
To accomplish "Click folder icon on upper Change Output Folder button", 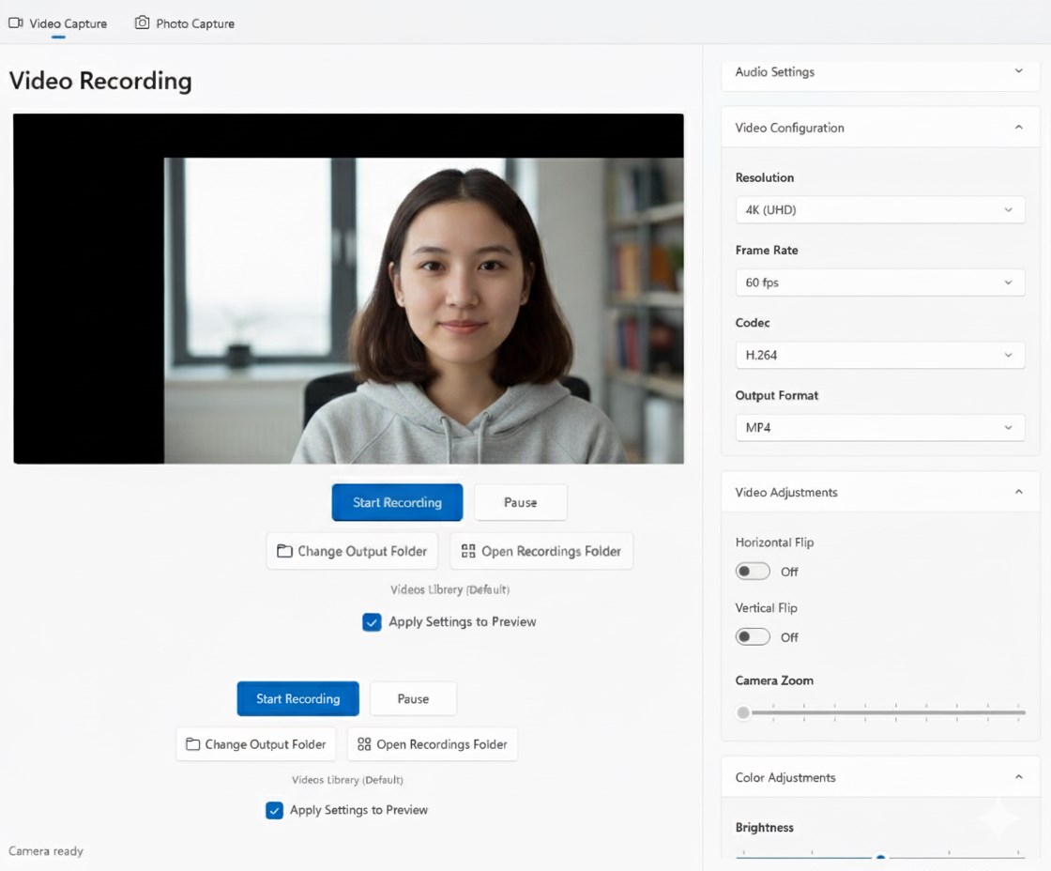I will pyautogui.click(x=284, y=552).
